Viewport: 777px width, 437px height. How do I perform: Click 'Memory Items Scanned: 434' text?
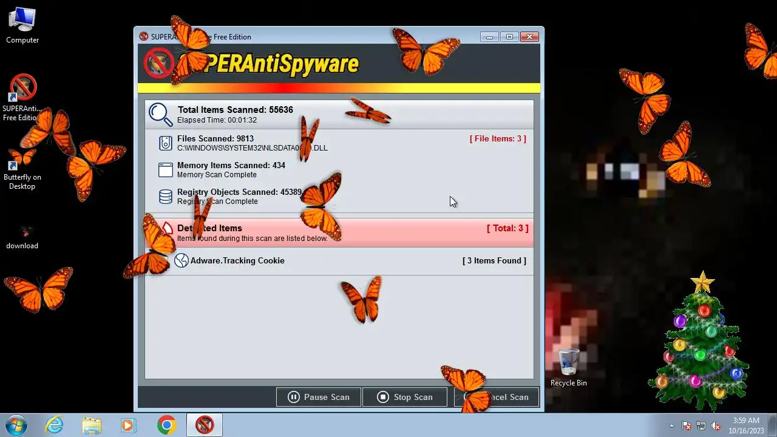tap(231, 165)
